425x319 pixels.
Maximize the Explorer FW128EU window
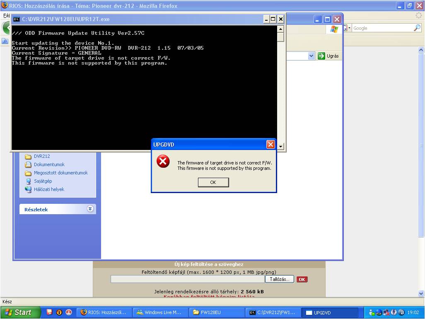(327, 19)
